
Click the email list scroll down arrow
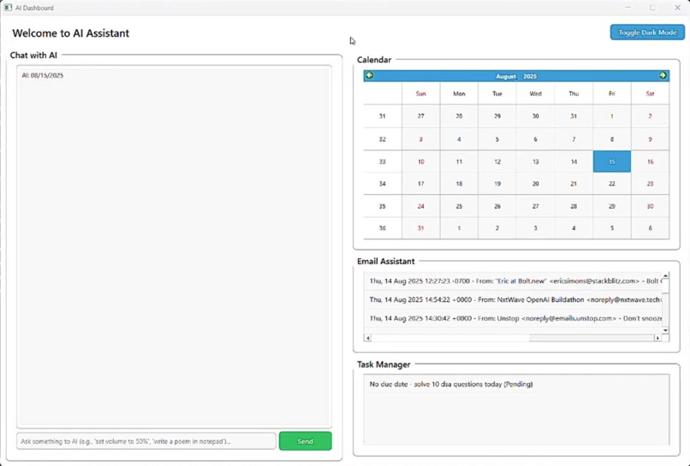(x=665, y=330)
